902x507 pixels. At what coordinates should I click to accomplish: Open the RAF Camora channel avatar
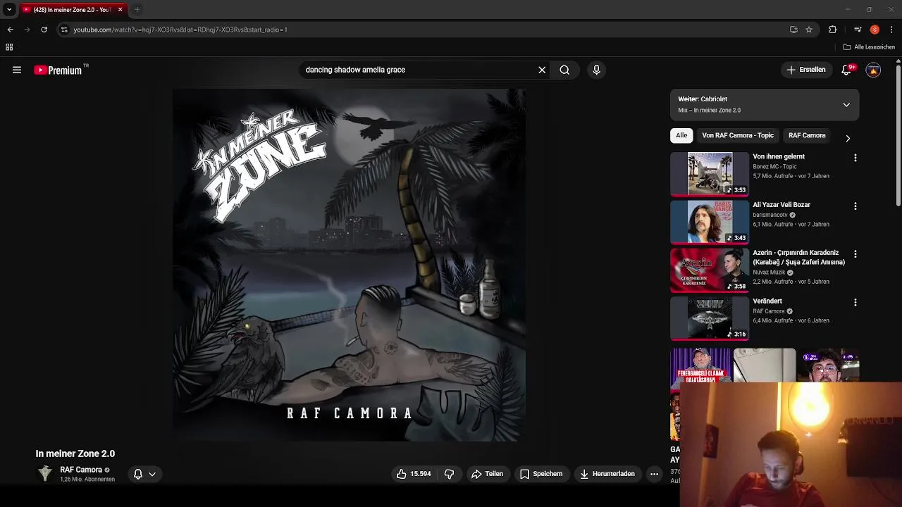[45, 474]
